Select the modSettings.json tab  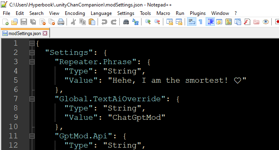click(x=25, y=33)
